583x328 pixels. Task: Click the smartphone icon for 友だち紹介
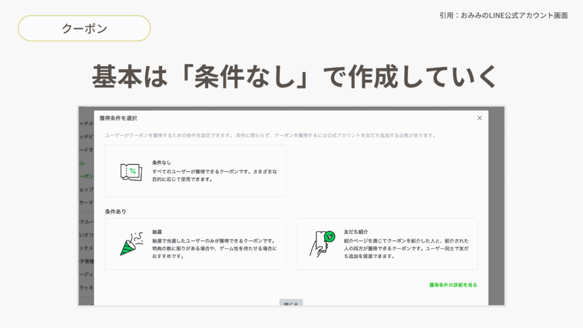(322, 244)
